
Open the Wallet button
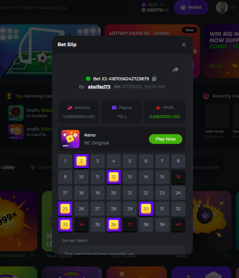191,7
